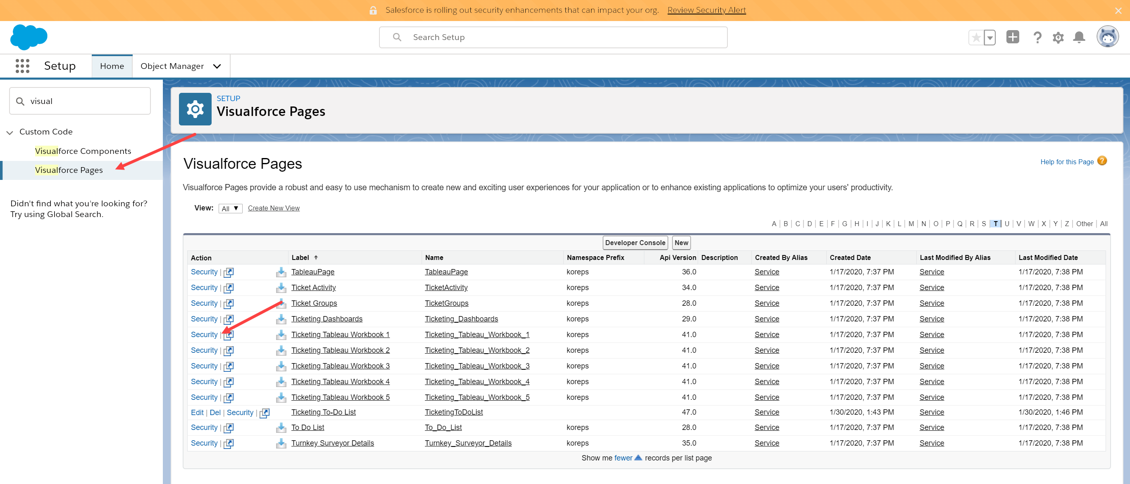Screen dimensions: 1130x484
Task: Filter list by letter U
Action: click(x=1007, y=224)
